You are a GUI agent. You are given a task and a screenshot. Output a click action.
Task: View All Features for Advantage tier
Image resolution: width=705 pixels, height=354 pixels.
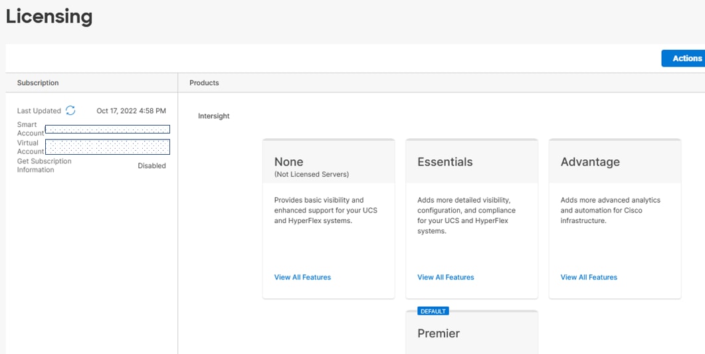[589, 277]
